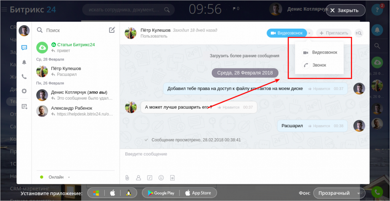
Task: Click sender avatar beside the Расшарил message
Action: click(359, 126)
